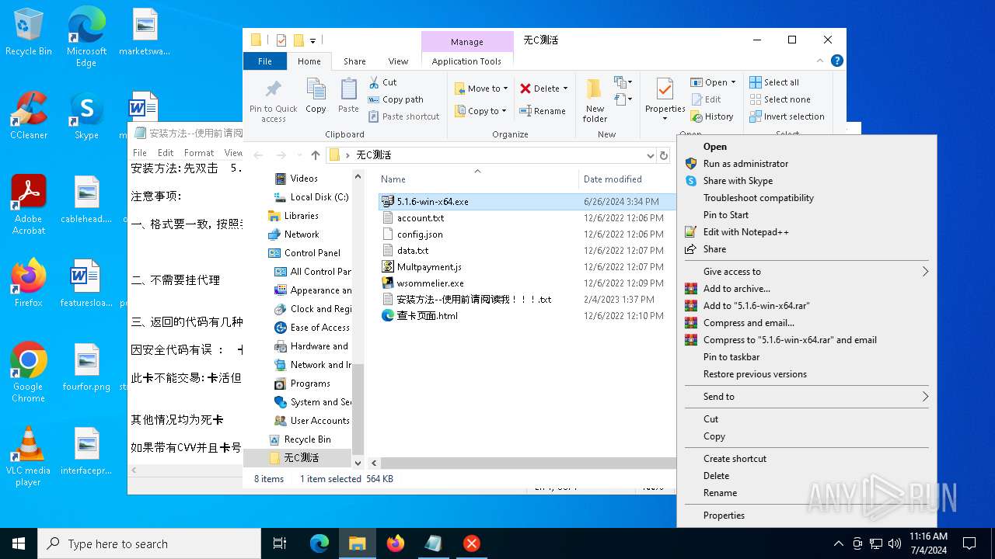Click Copy path in ribbon
Screen dimensions: 995x559
point(396,99)
